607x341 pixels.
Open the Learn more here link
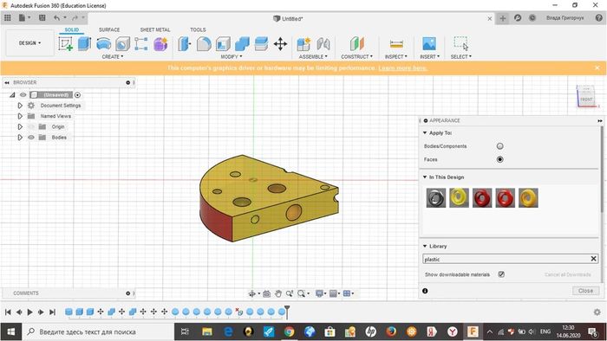pos(402,68)
